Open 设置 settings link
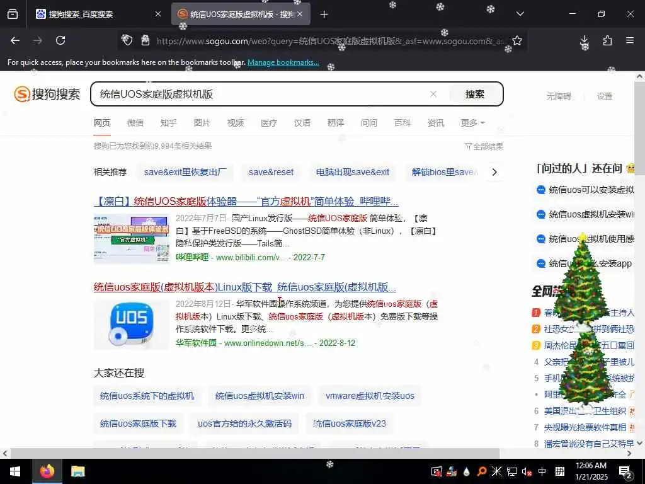Image resolution: width=645 pixels, height=484 pixels. tap(604, 96)
